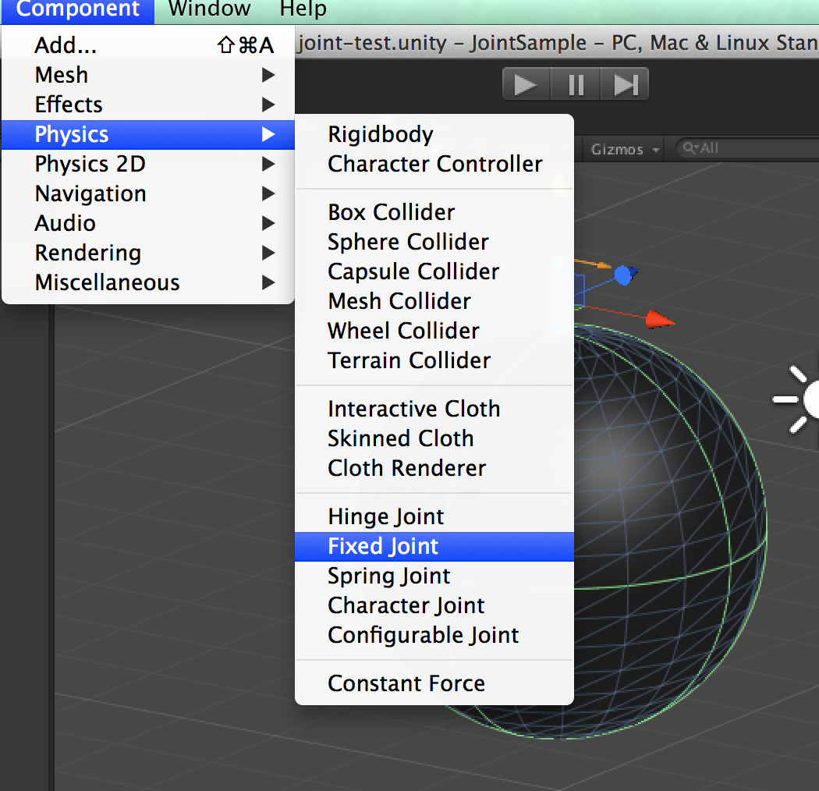Choose Add... from Component menu
This screenshot has height=791, width=819.
pyautogui.click(x=148, y=45)
